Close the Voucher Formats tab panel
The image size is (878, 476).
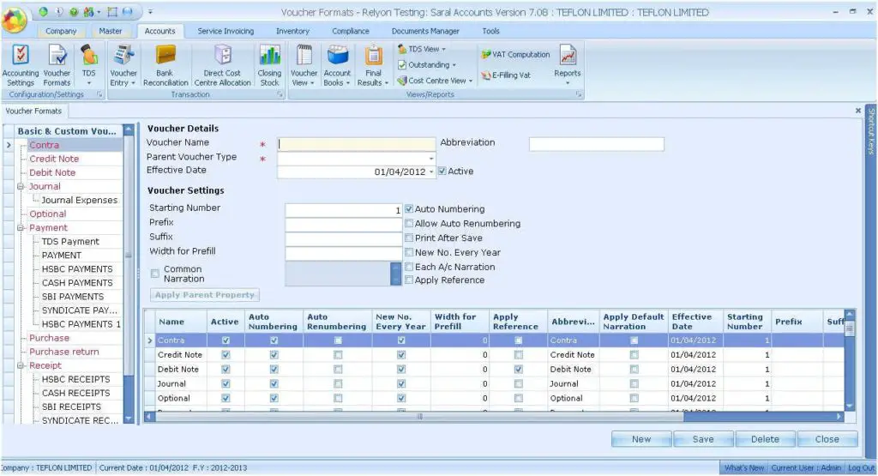857,111
